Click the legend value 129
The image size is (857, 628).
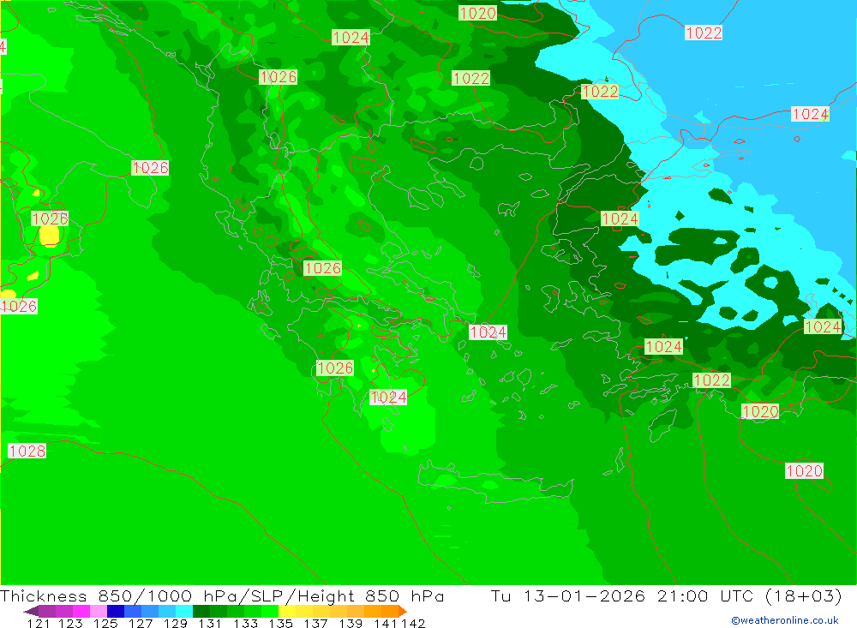coord(176,623)
